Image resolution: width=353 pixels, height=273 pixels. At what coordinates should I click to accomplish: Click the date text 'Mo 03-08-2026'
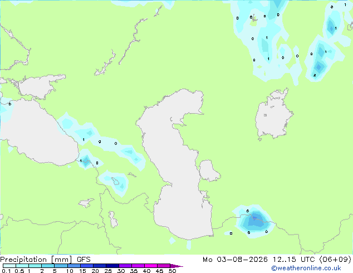pyautogui.click(x=235, y=260)
